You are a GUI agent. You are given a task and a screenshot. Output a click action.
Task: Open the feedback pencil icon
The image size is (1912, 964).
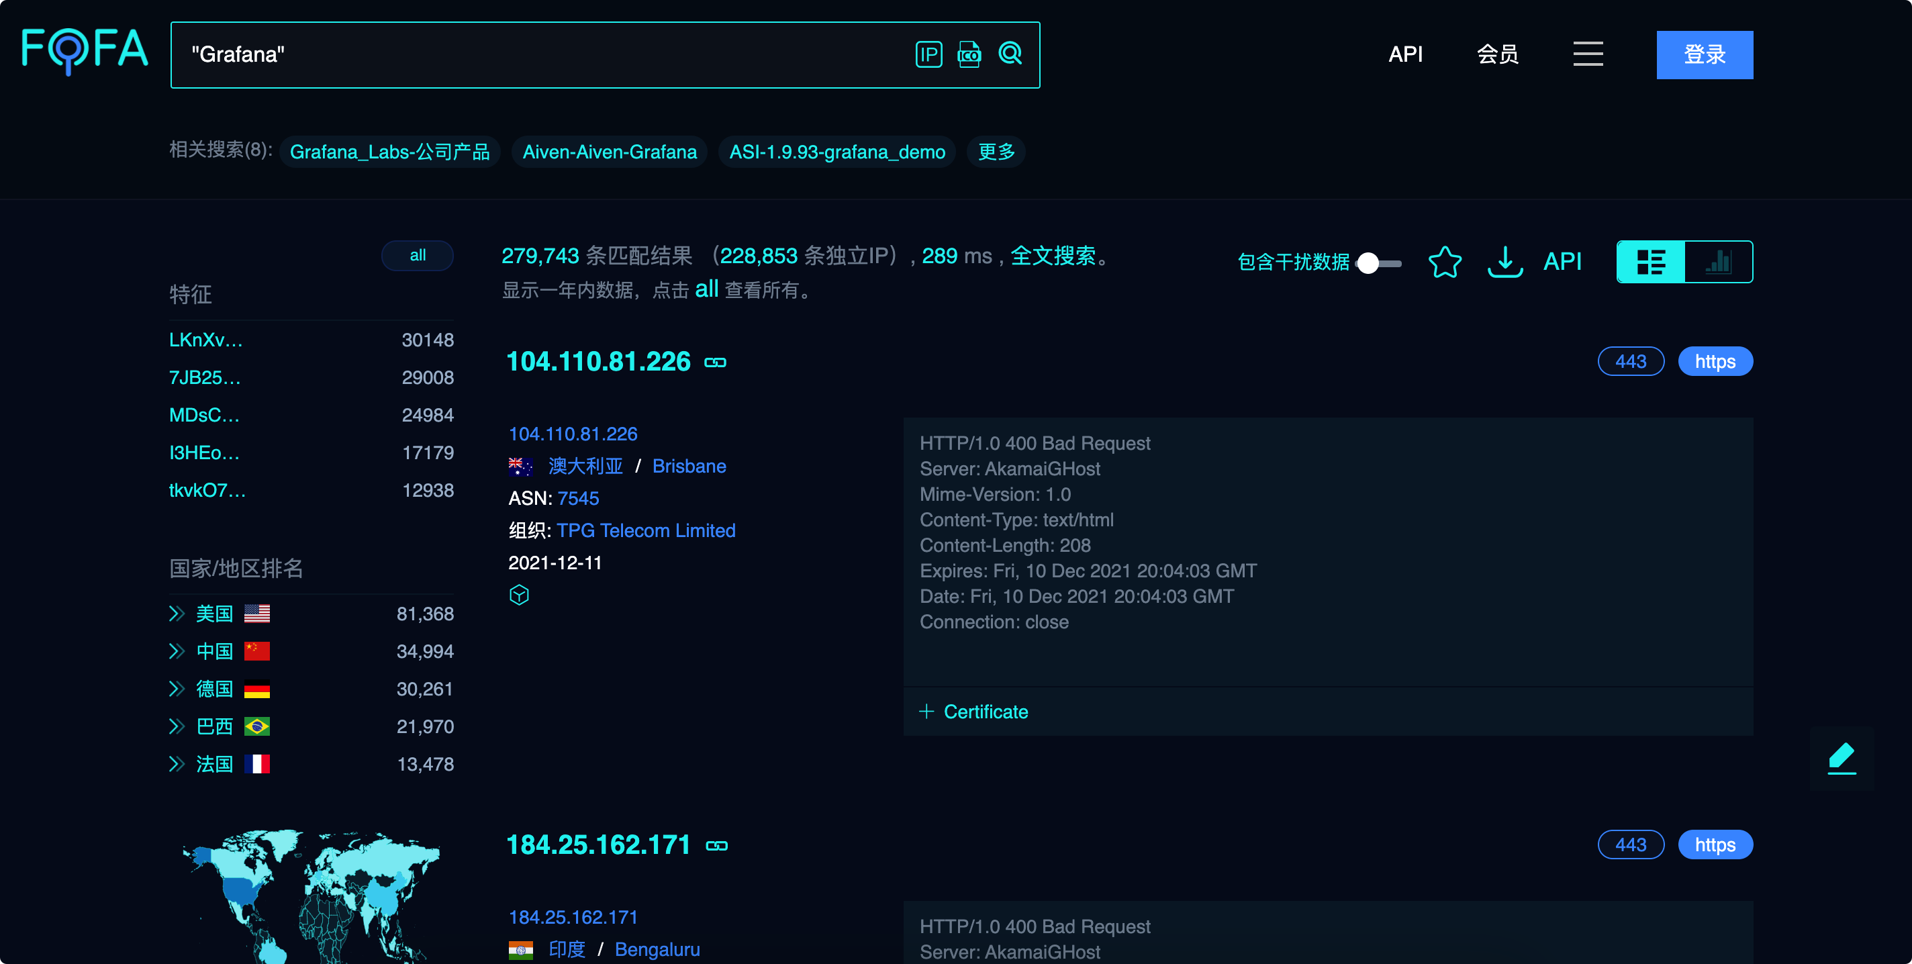pyautogui.click(x=1842, y=758)
